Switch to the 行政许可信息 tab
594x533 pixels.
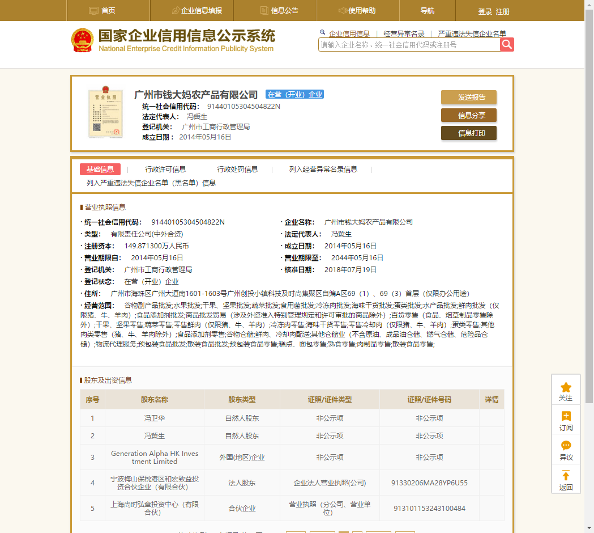[x=165, y=169]
